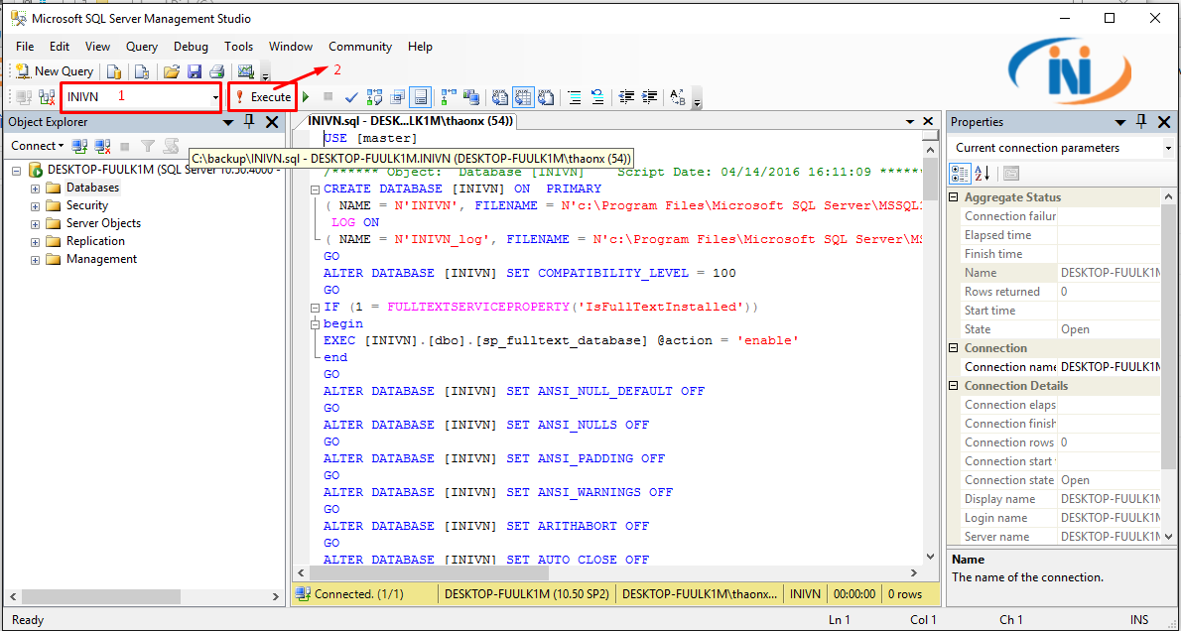This screenshot has width=1181, height=631.
Task: Click Disconnect icon in Object Explorer
Action: (102, 146)
